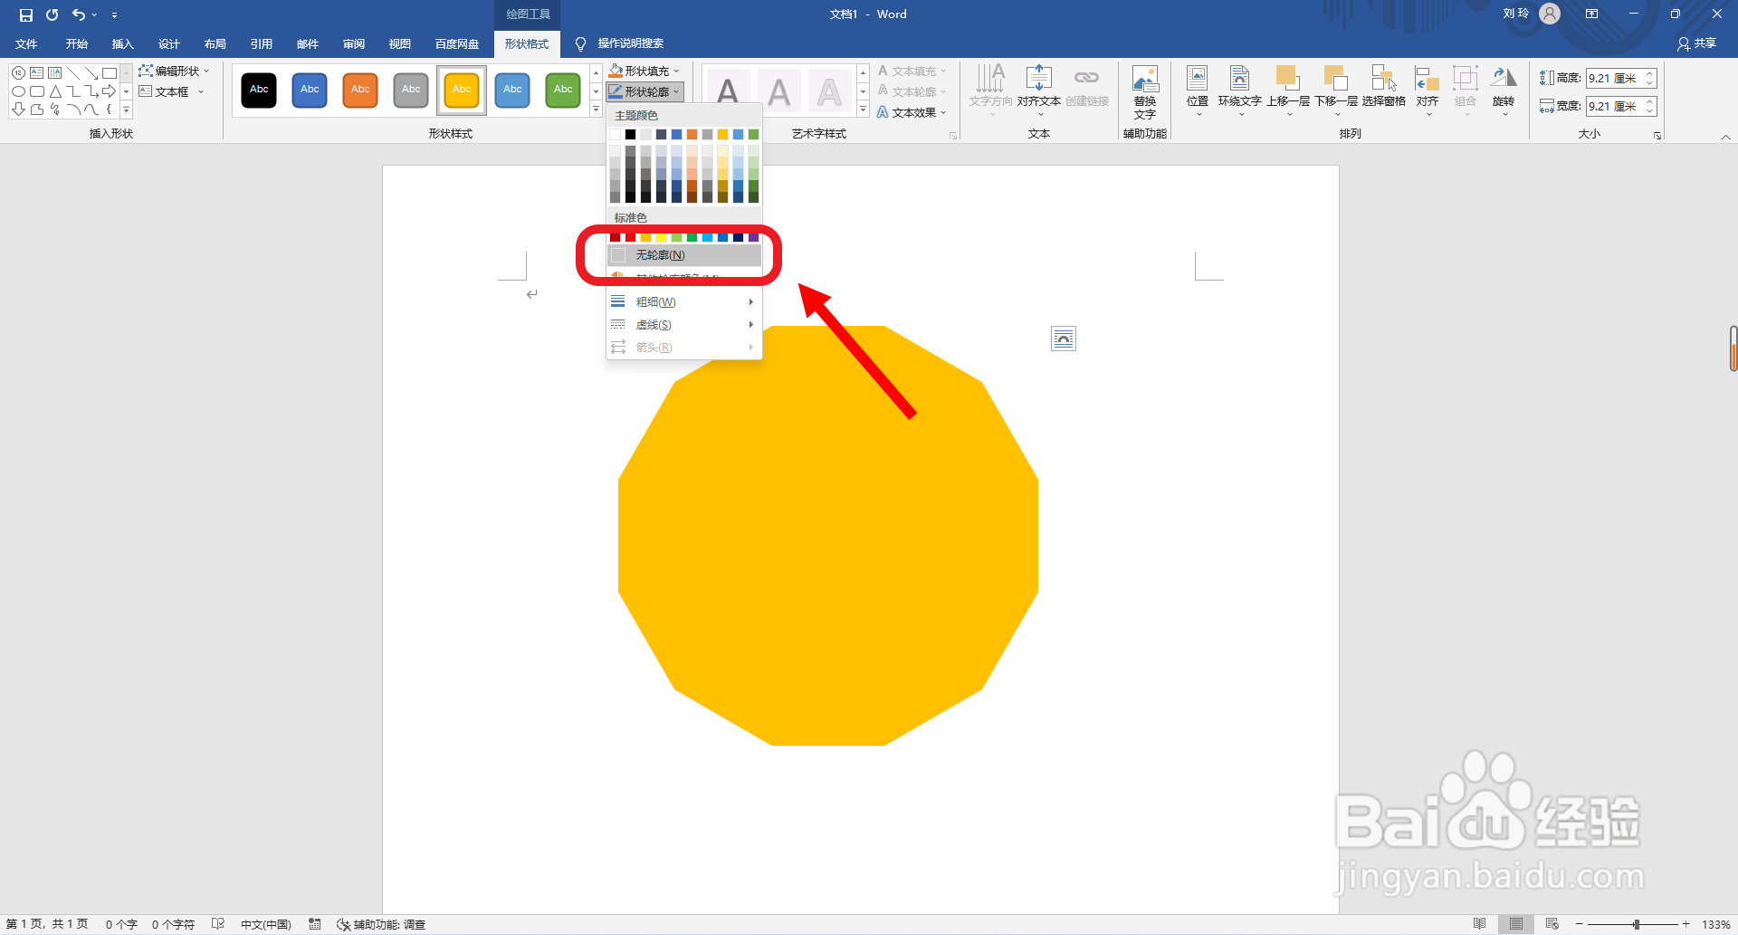Viewport: 1738px width, 935px height.
Task: Expand the Insert Shapes gallery More arrow
Action: click(126, 110)
